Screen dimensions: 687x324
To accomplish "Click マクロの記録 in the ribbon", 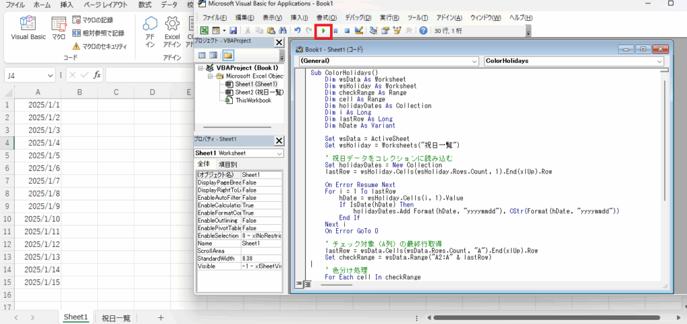I will click(93, 19).
